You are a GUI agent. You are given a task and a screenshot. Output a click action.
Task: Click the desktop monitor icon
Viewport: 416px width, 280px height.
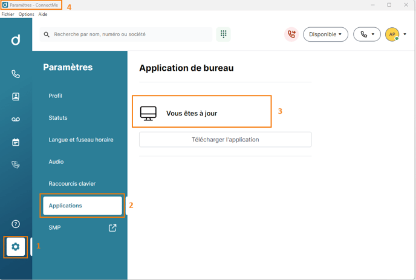(x=148, y=113)
